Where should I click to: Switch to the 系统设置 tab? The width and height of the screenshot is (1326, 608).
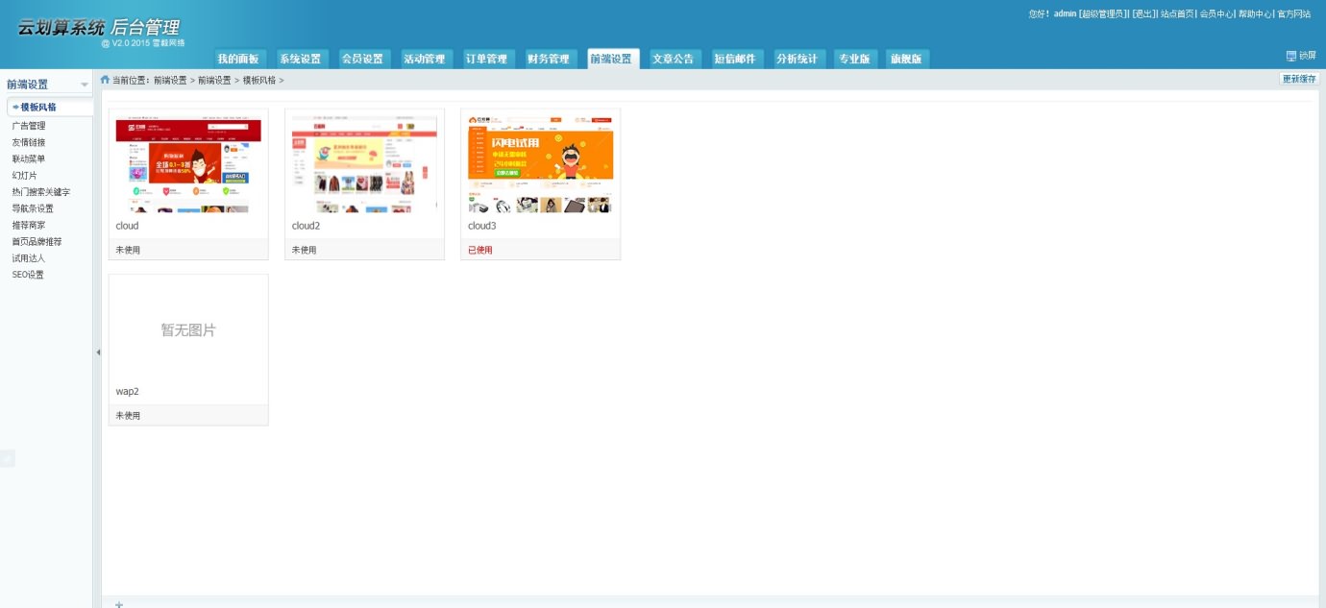[x=303, y=59]
